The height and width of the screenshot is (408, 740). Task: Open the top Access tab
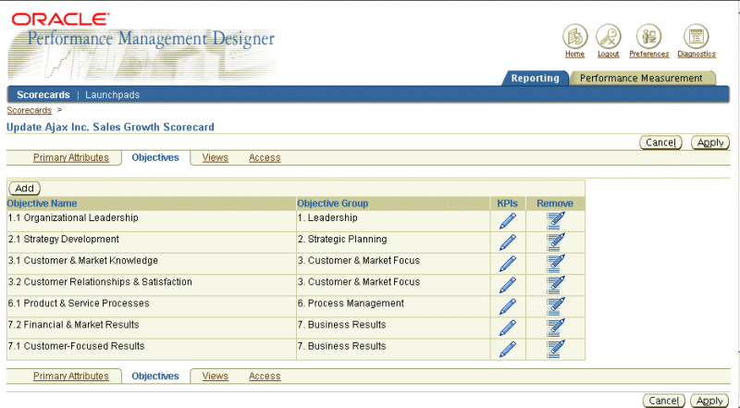[x=265, y=157]
